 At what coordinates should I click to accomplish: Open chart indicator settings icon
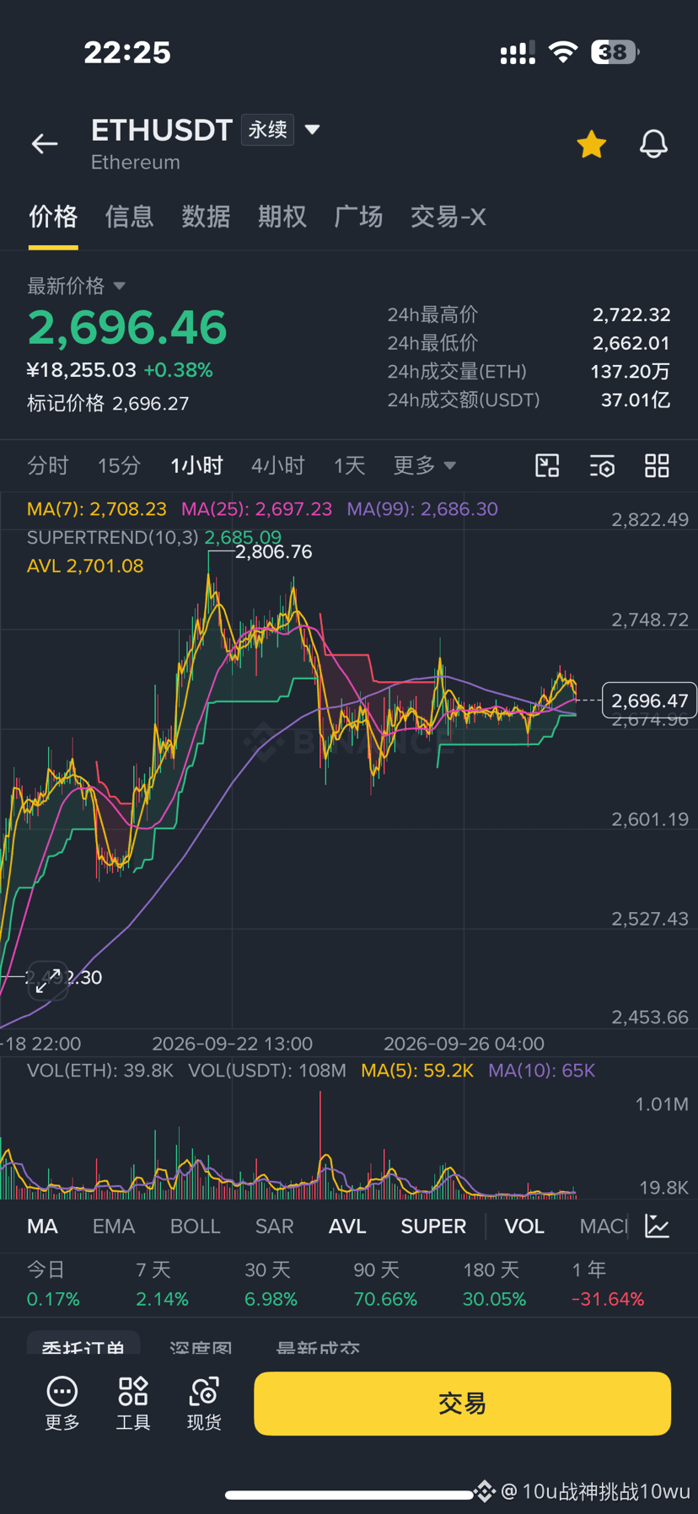pos(602,465)
